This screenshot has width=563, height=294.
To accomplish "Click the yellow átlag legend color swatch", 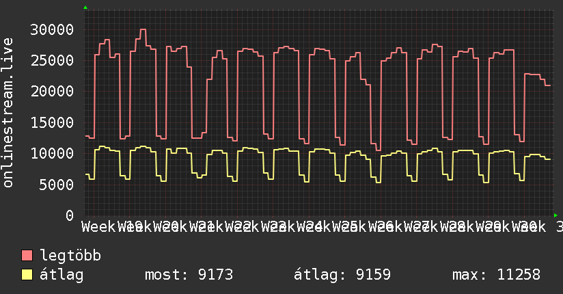I will click(x=27, y=275).
